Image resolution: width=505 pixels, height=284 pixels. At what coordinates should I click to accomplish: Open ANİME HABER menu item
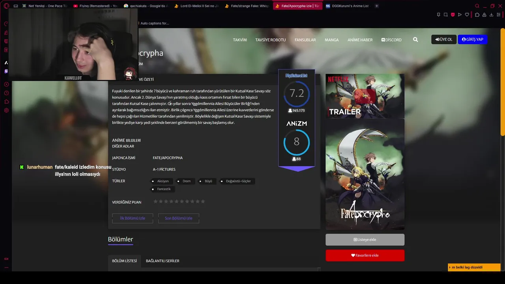(360, 40)
